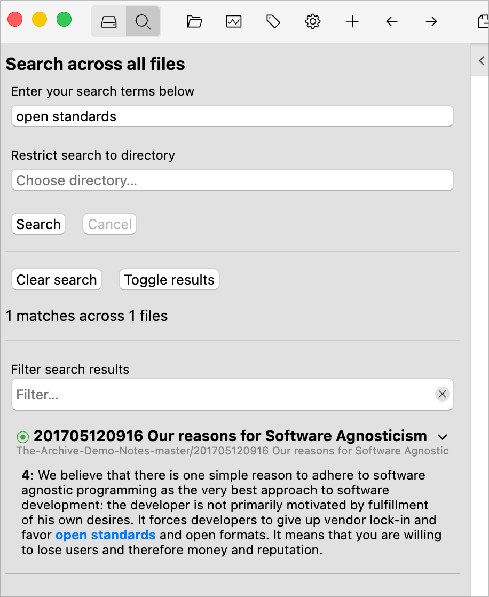Collapse sidebar using left chevron

coord(481,60)
